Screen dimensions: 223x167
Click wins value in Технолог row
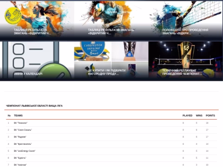point(197,123)
